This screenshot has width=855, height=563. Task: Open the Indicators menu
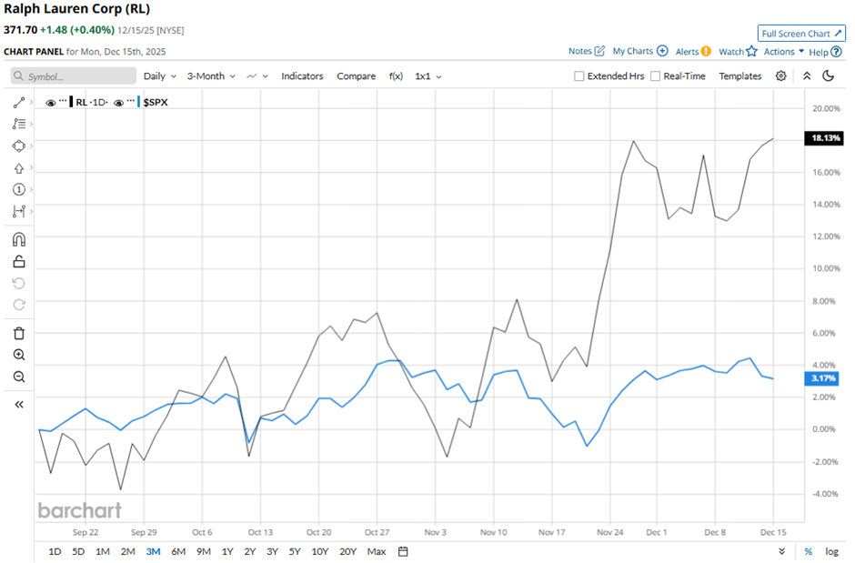pos(302,75)
